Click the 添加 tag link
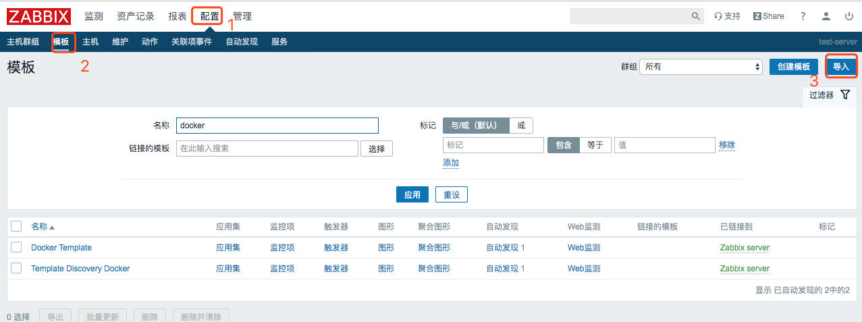This screenshot has height=322, width=862. coord(451,163)
